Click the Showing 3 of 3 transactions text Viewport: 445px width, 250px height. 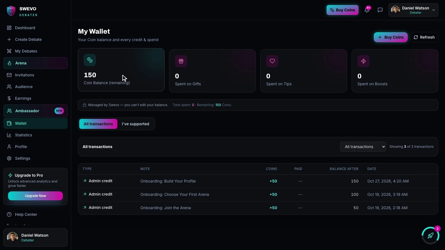click(x=411, y=147)
